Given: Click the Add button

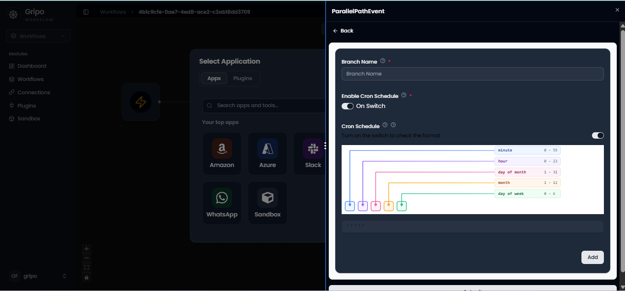Looking at the screenshot, I should [x=592, y=257].
